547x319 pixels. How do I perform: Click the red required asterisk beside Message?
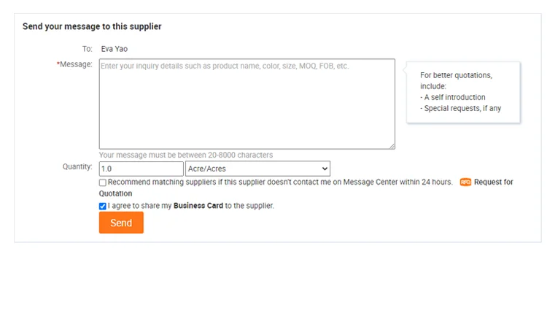[58, 64]
